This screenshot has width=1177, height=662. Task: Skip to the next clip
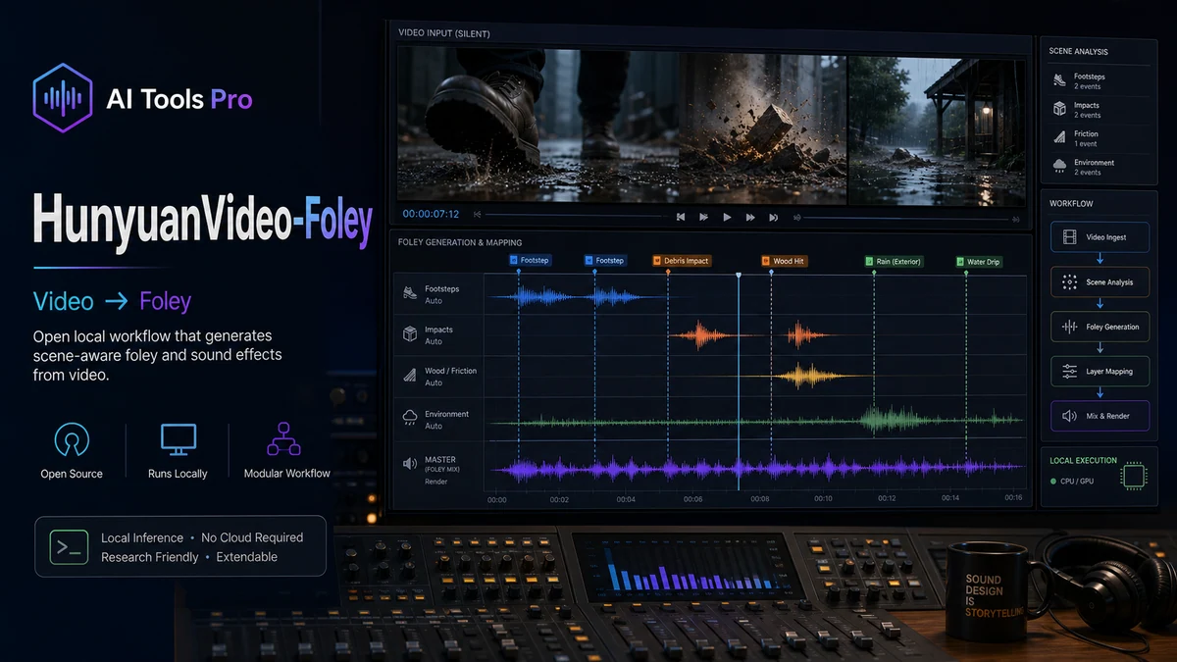[x=774, y=217]
